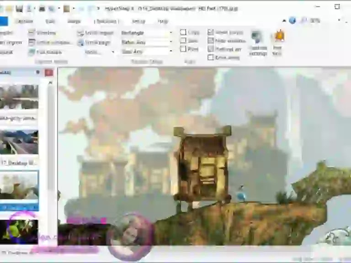Click the open folder icon in quick access toolbar
Screen dimensions: 351x263
coord(10,9)
